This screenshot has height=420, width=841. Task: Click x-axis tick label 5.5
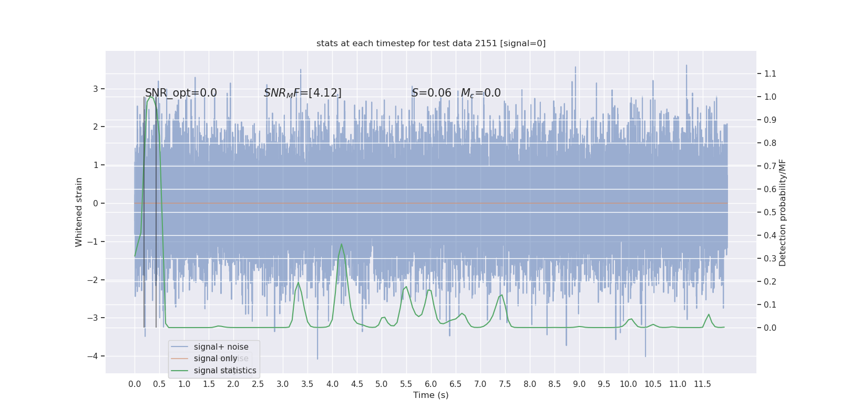pyautogui.click(x=406, y=384)
